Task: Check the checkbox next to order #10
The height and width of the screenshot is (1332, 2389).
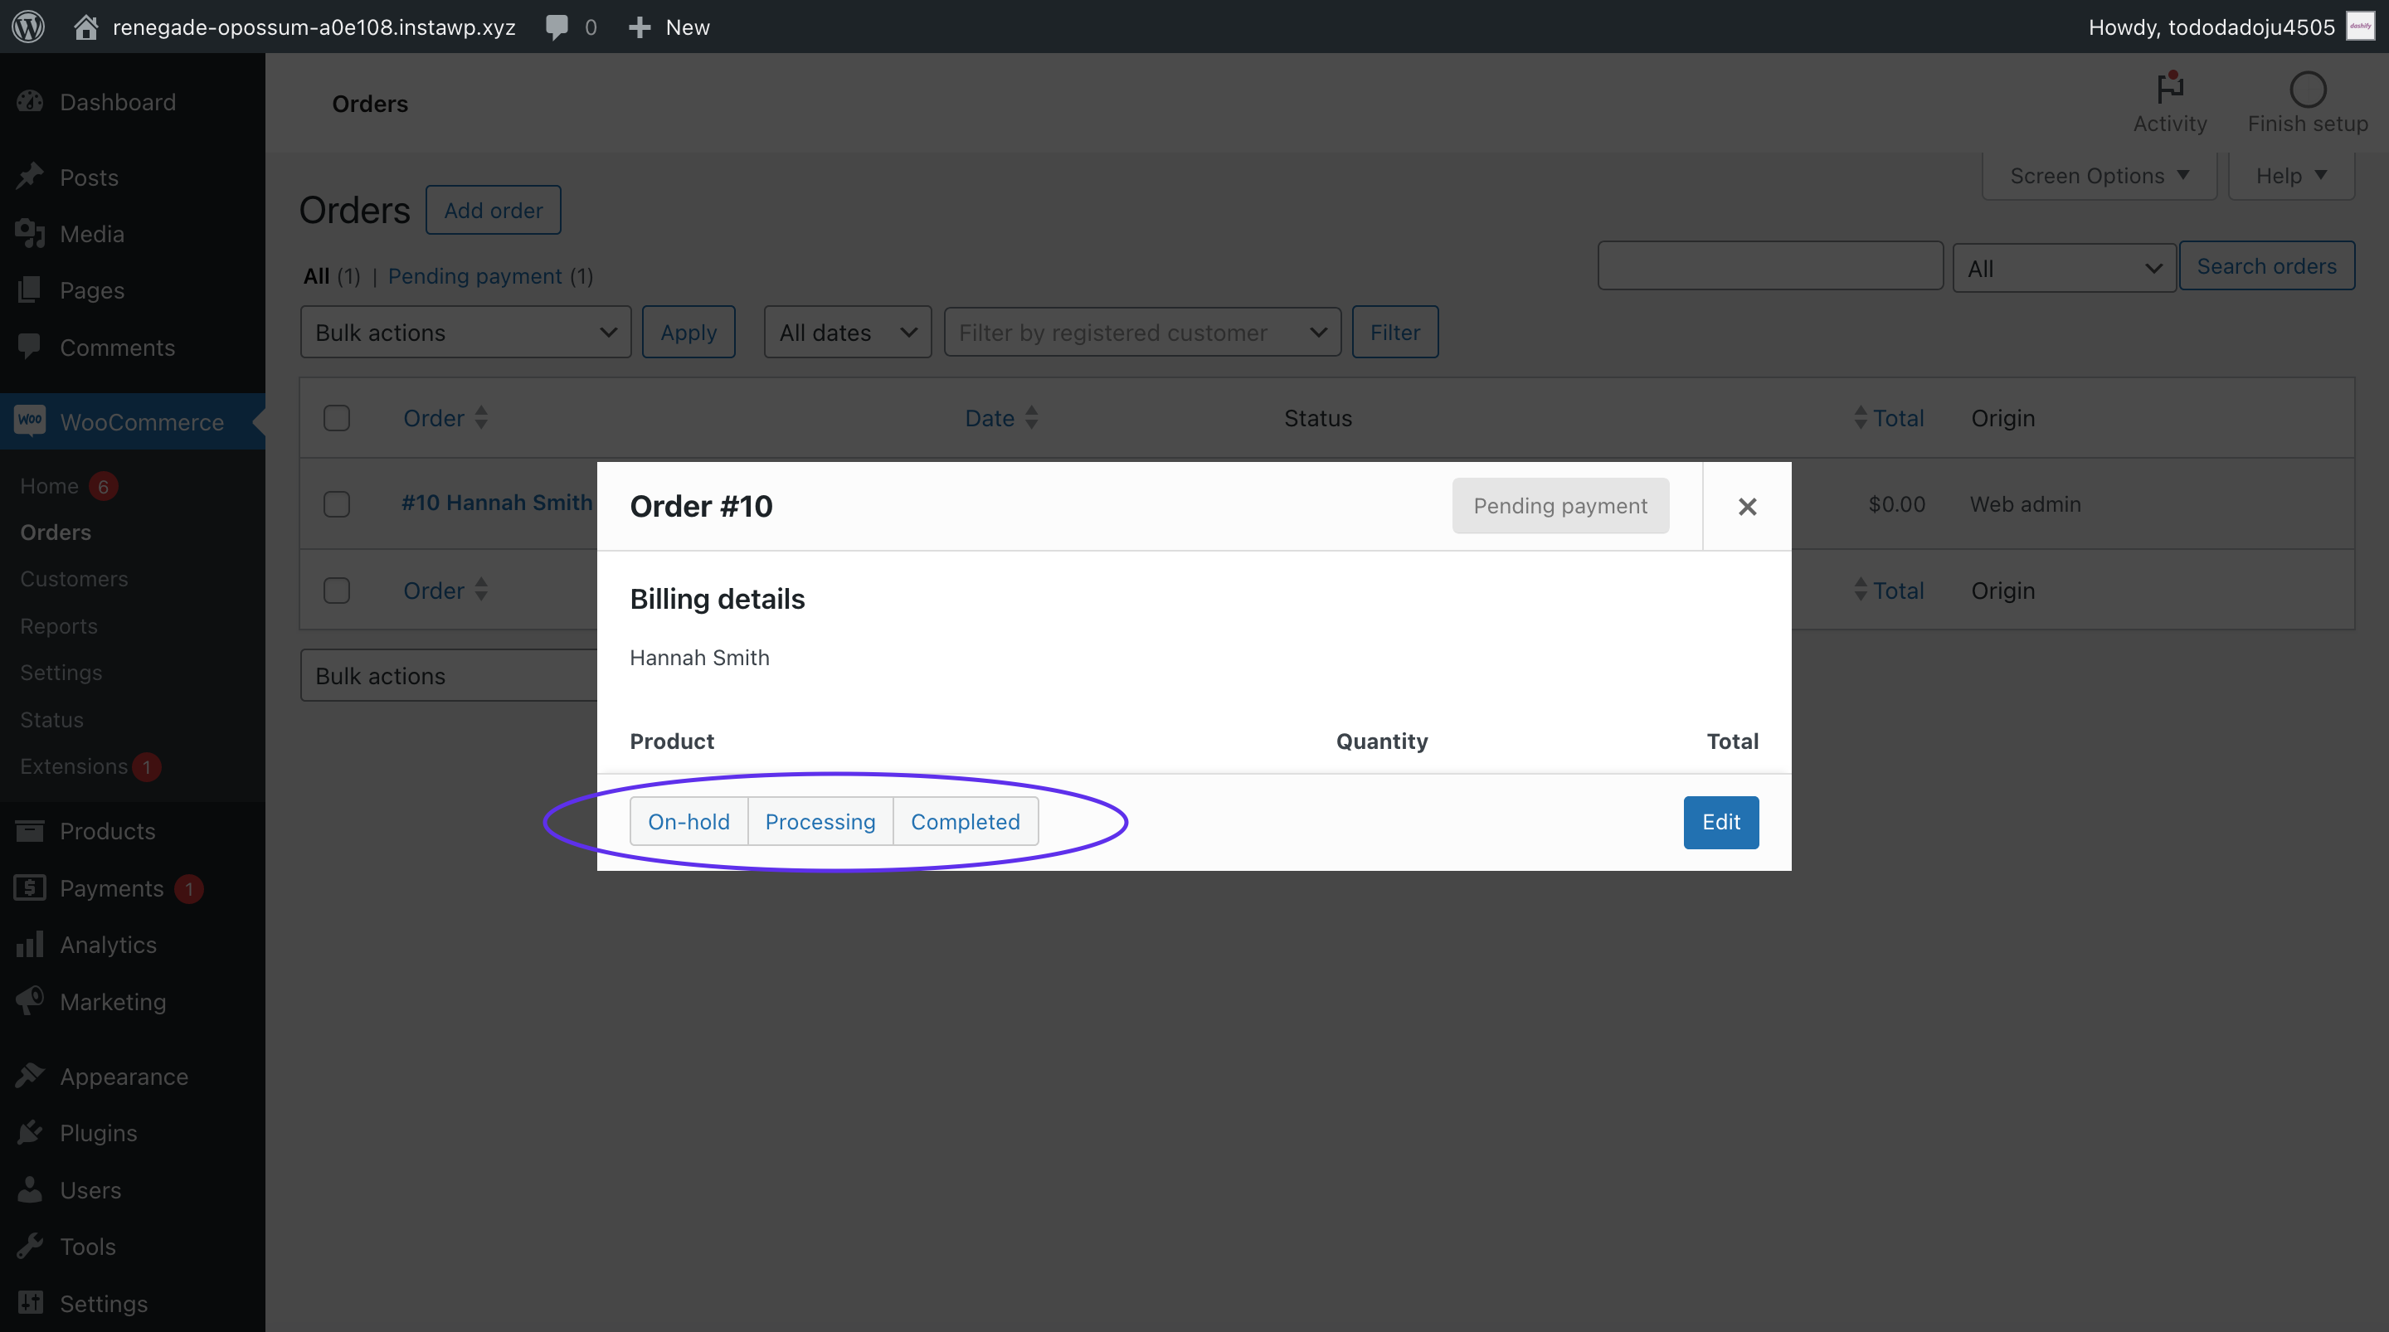Action: (x=337, y=503)
